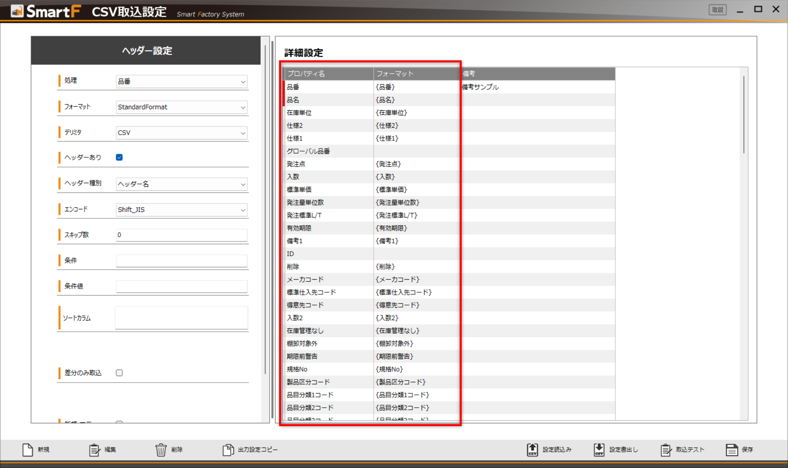Click the 設定書出し CSV export icon
This screenshot has width=788, height=468.
click(599, 450)
